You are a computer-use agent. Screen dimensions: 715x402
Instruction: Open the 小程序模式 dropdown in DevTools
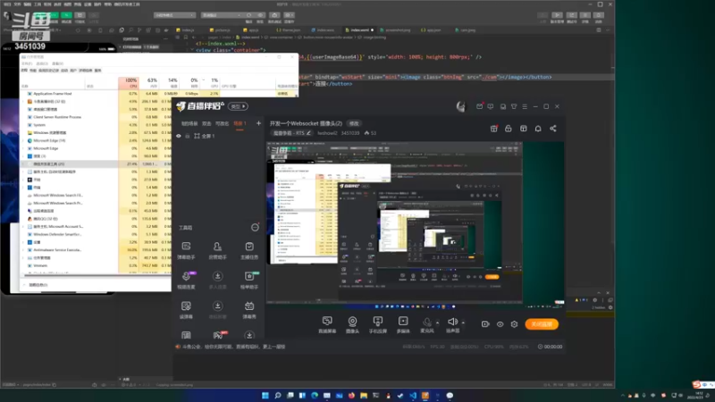coord(174,15)
